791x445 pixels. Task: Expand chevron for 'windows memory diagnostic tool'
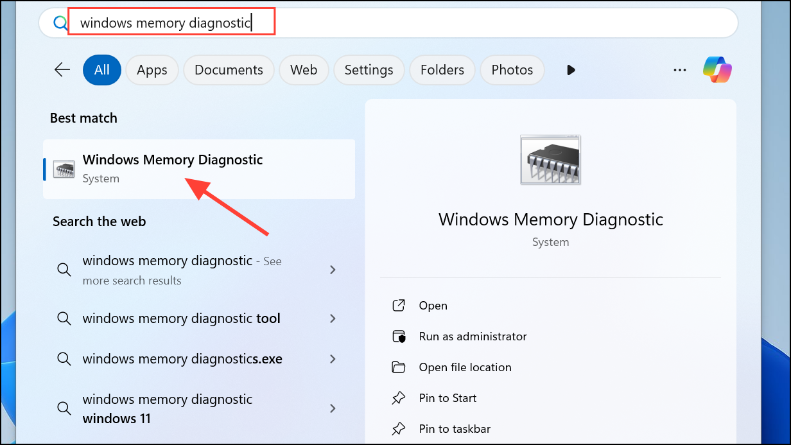pyautogui.click(x=333, y=318)
